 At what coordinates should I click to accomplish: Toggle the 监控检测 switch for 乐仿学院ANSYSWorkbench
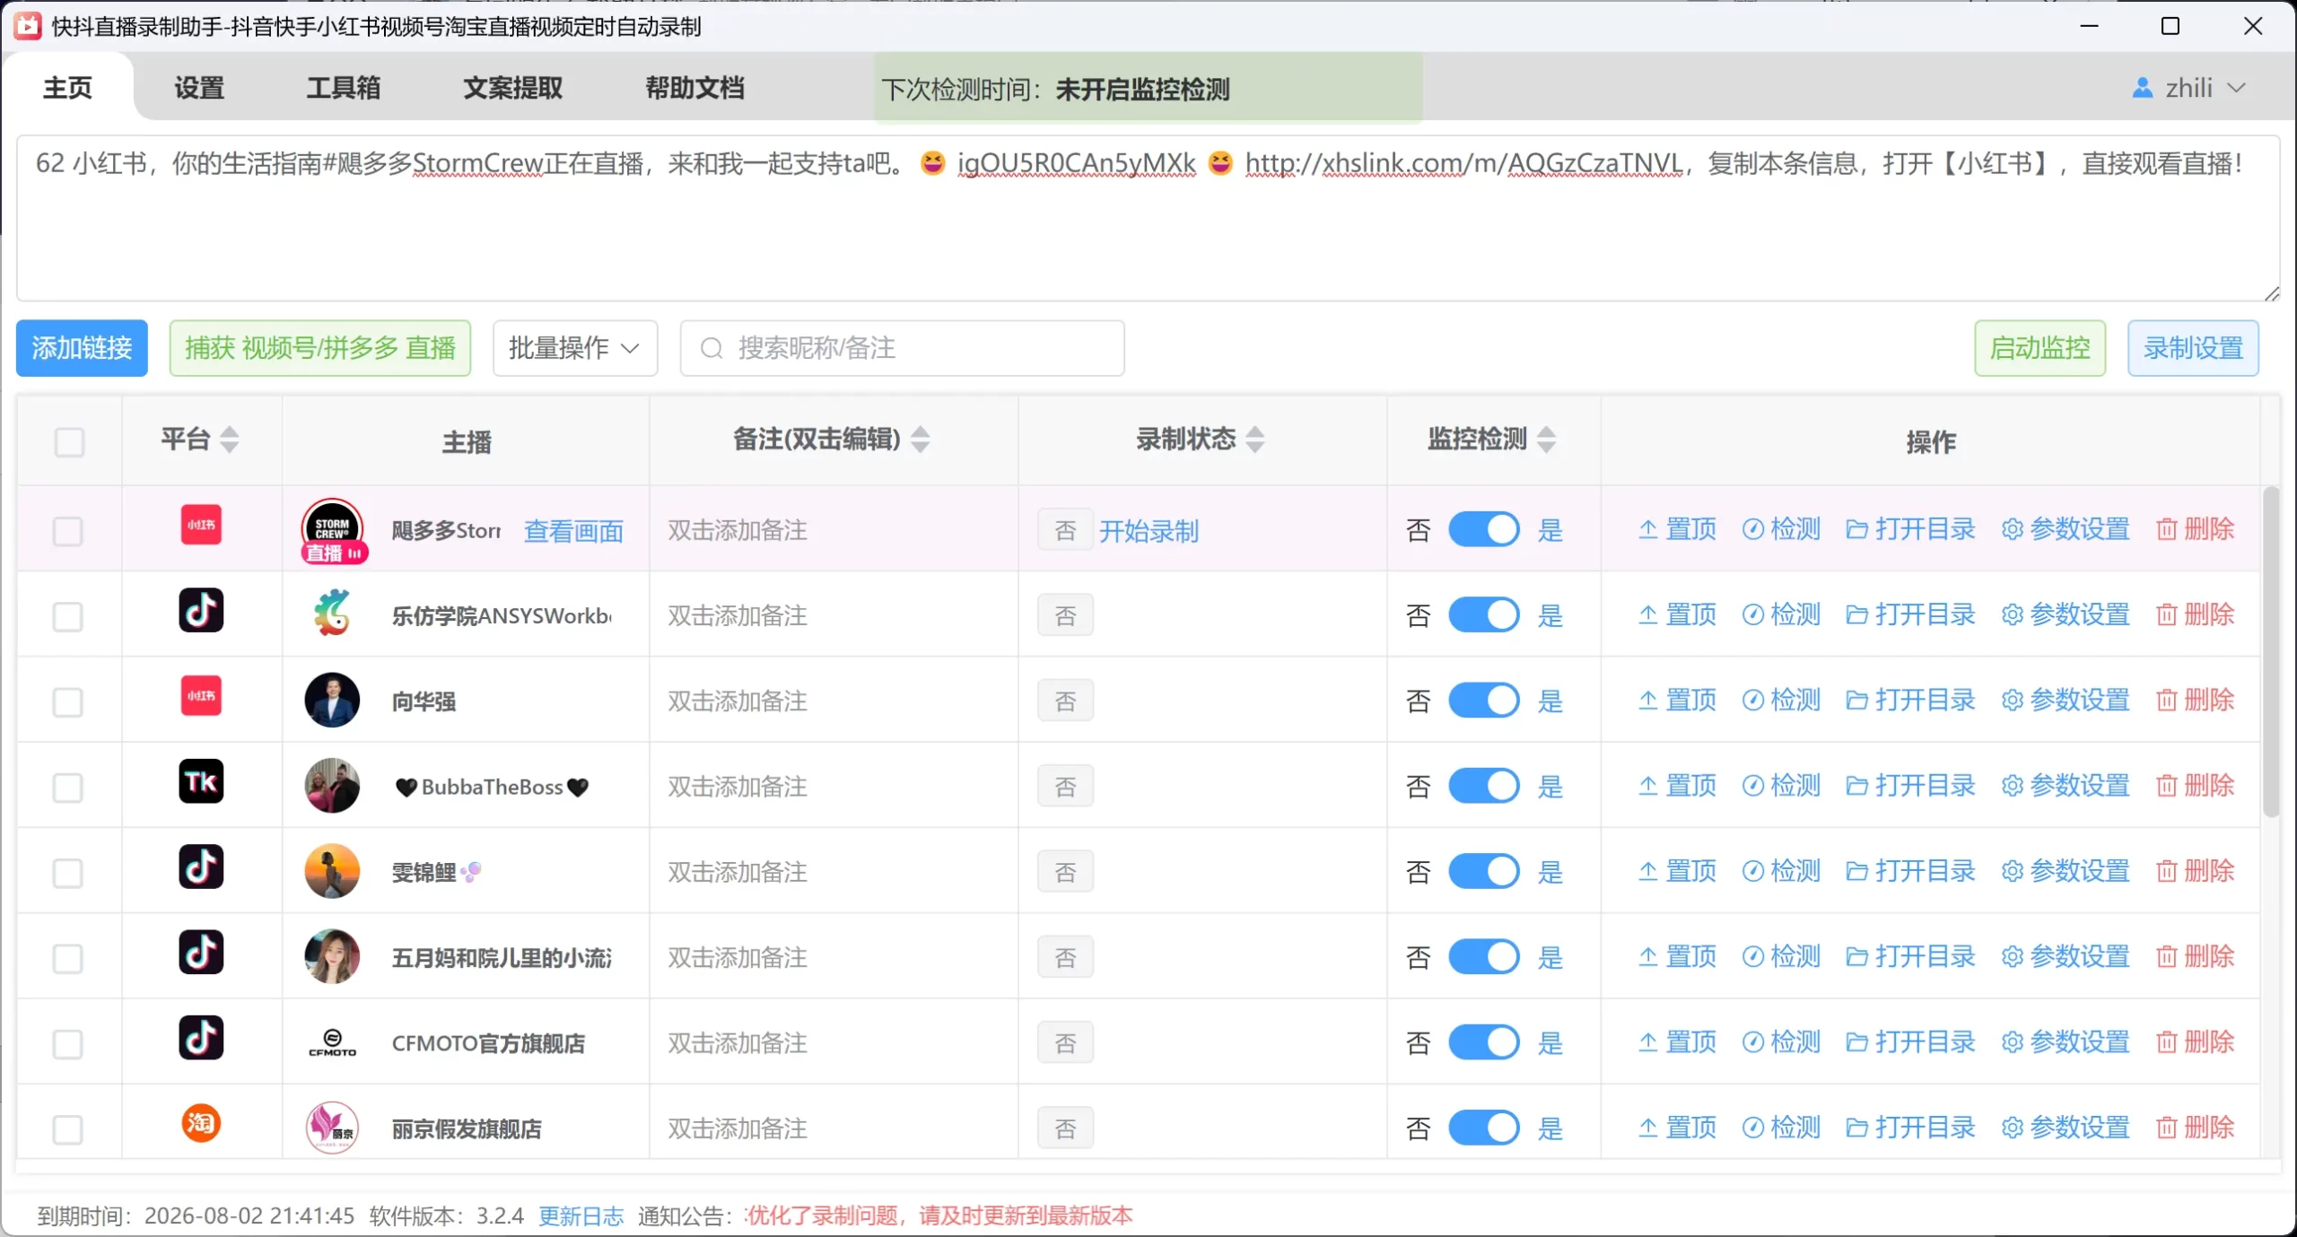(x=1483, y=615)
